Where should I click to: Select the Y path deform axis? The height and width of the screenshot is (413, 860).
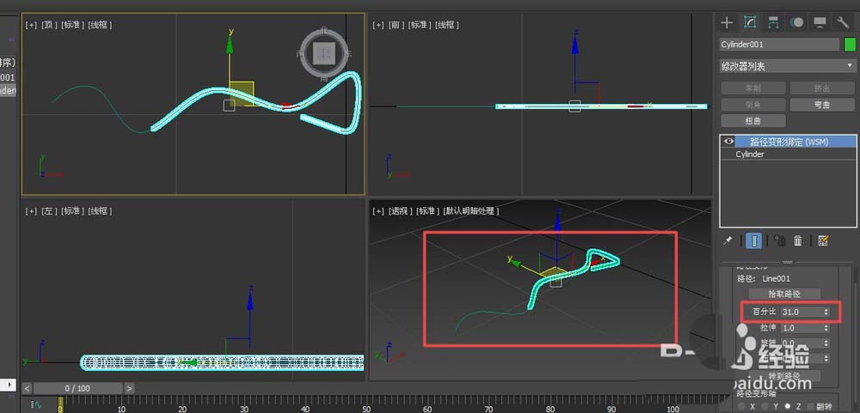click(765, 406)
